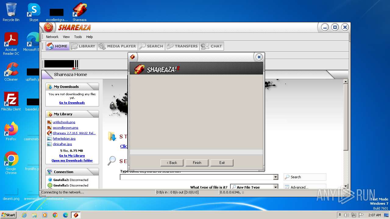Click the scroll up arrow of home page
390x219 pixels.
click(346, 82)
